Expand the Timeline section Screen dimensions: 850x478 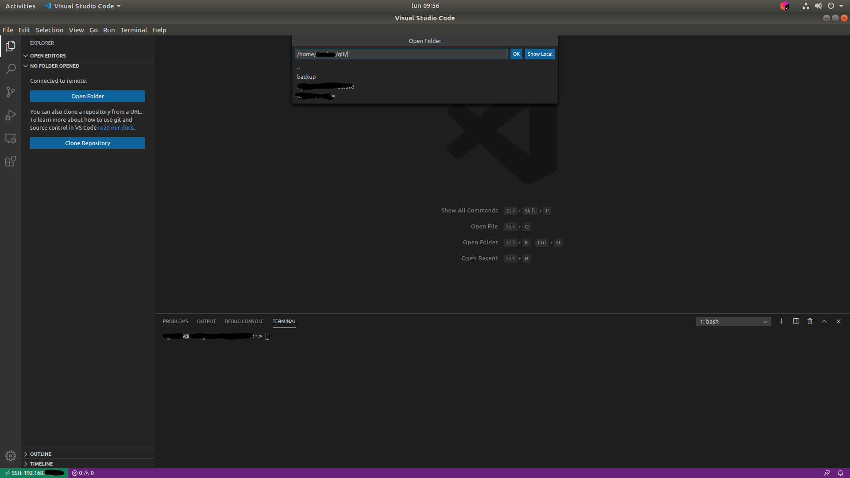88,464
